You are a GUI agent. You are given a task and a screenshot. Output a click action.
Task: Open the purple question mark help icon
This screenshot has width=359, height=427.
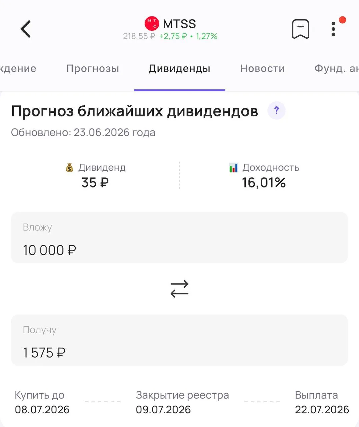[x=276, y=110]
